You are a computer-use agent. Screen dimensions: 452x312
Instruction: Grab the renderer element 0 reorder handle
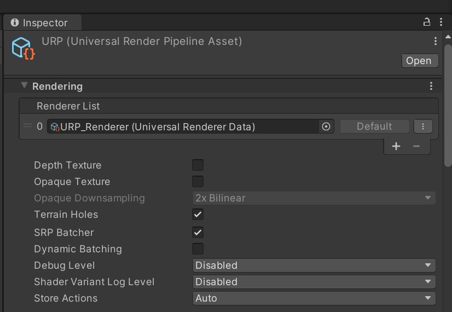(28, 126)
